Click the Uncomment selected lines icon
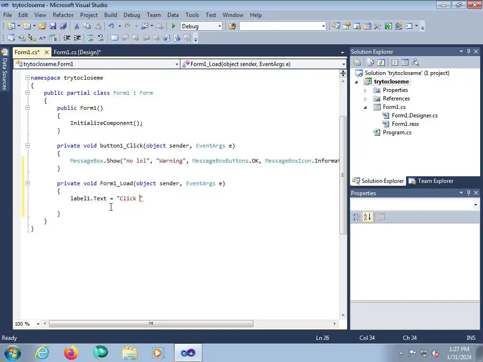 [101, 38]
